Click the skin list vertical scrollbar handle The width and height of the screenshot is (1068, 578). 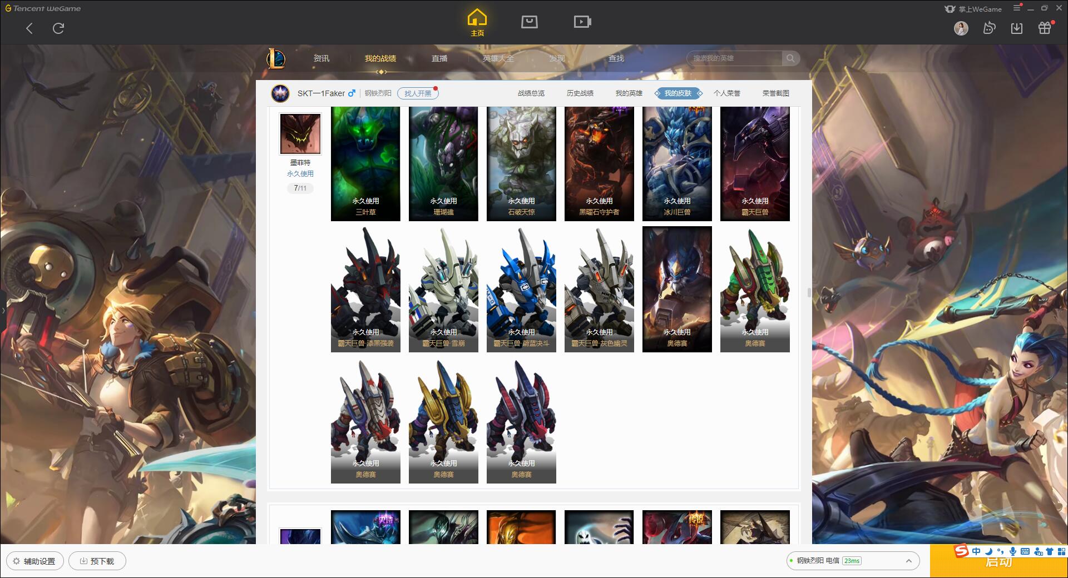pos(809,292)
